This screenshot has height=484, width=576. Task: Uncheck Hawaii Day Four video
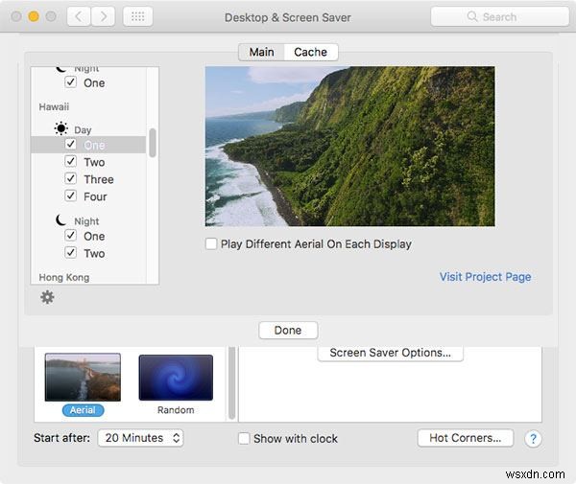pos(70,196)
